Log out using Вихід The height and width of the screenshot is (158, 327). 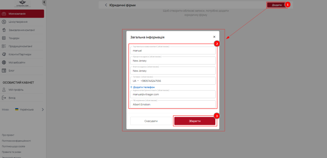pos(22,98)
